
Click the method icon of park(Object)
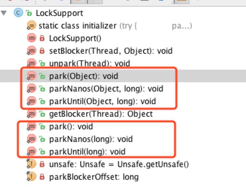(31, 76)
